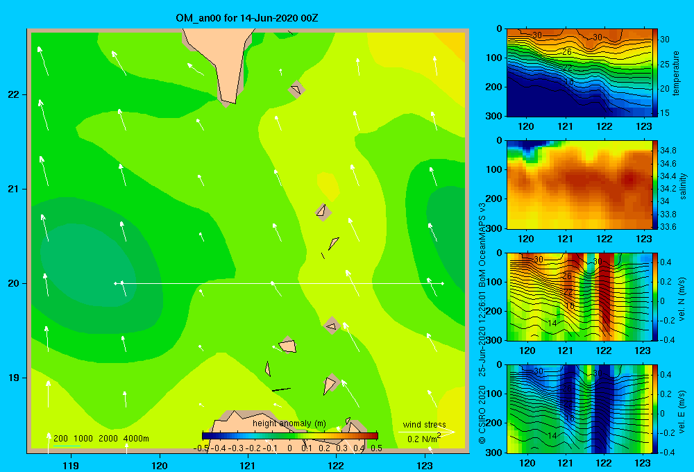Image resolution: width=694 pixels, height=472 pixels.
Task: Click the vel. E color scale bar
Action: tap(655, 409)
